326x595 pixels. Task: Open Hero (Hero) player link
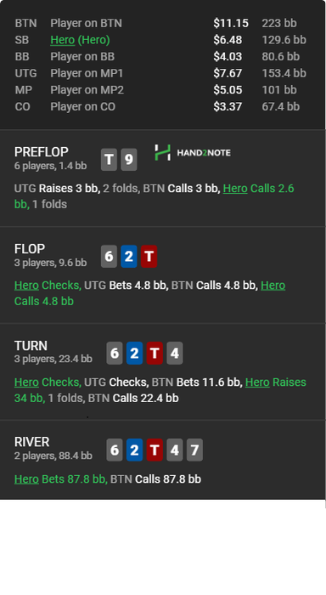80,40
